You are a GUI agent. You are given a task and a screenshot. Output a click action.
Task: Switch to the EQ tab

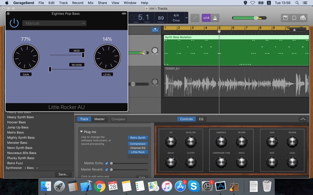pyautogui.click(x=201, y=119)
